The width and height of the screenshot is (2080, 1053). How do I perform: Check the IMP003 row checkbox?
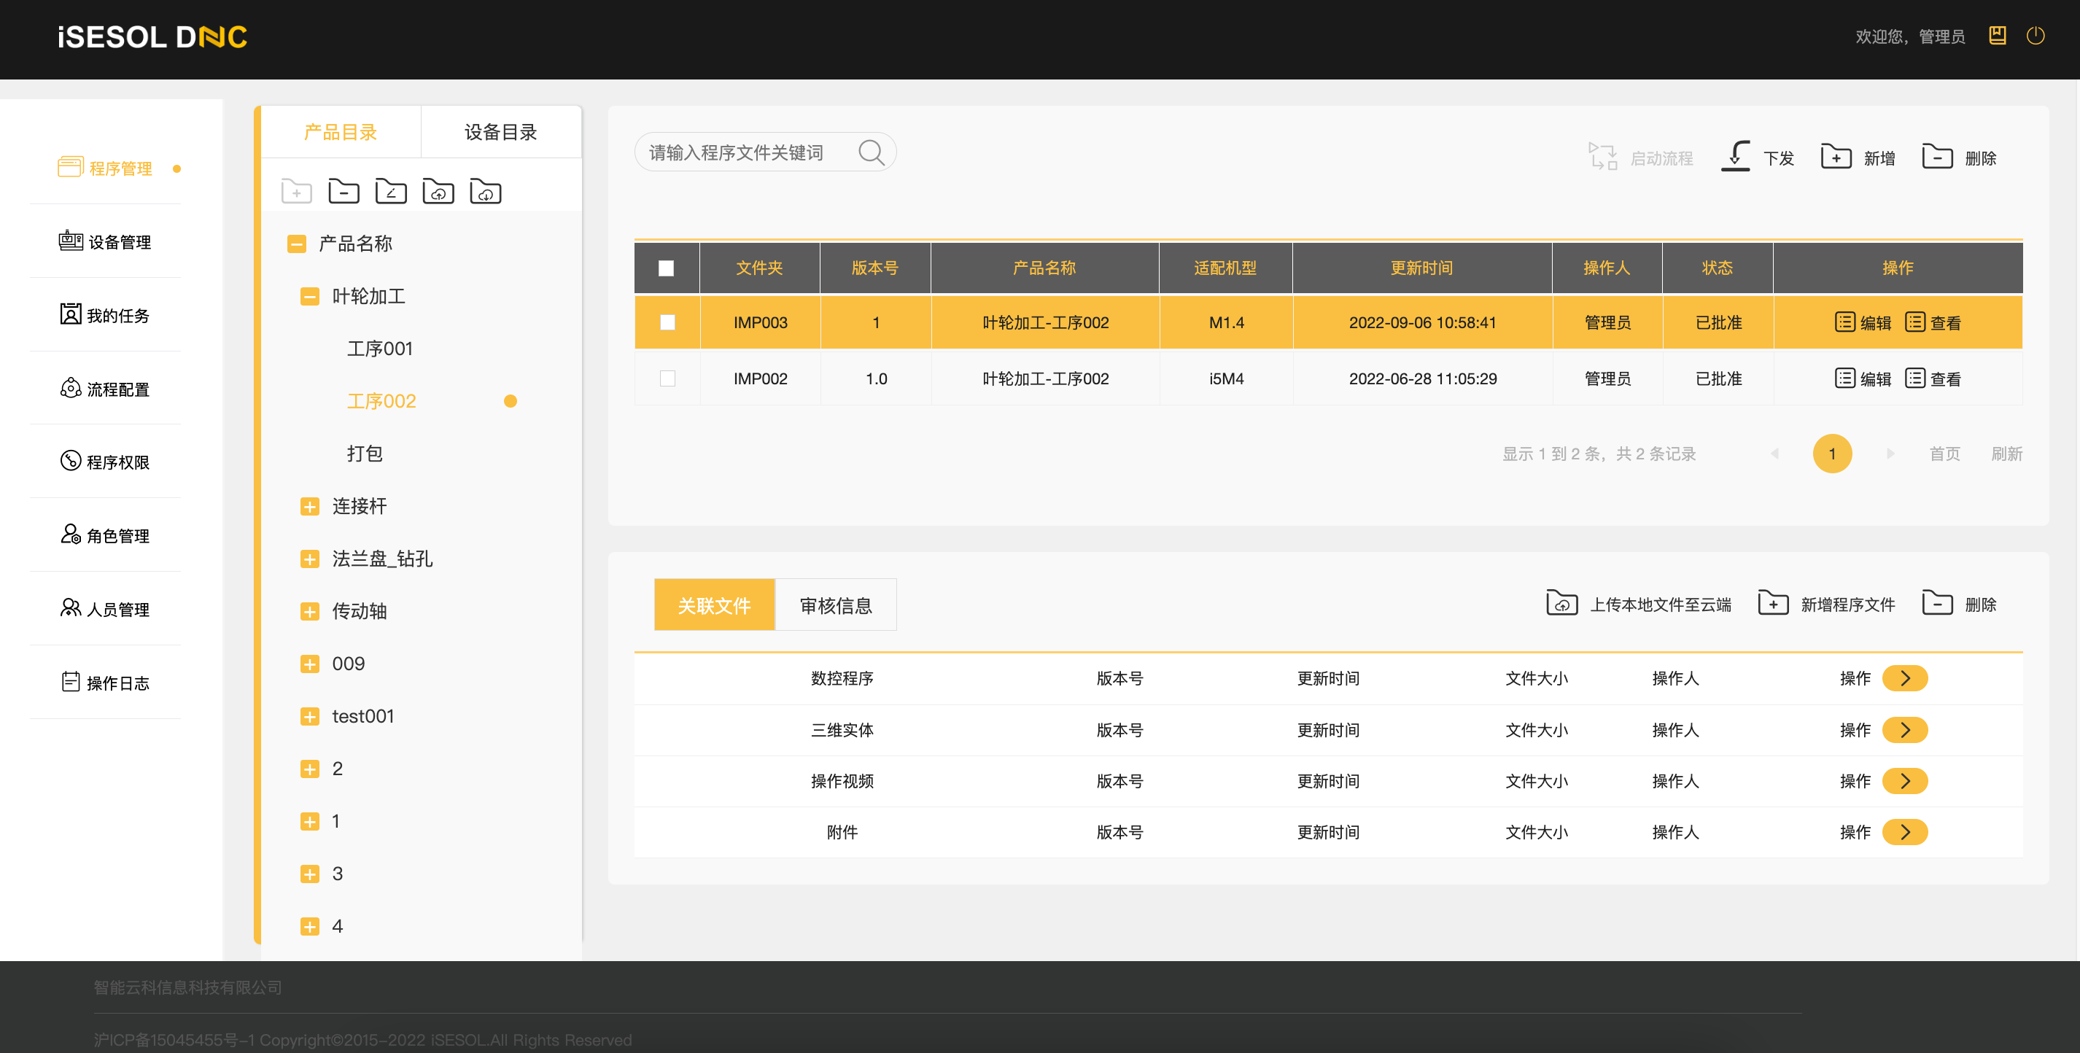tap(668, 322)
